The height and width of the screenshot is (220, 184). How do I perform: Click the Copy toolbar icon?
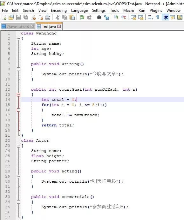point(65,17)
